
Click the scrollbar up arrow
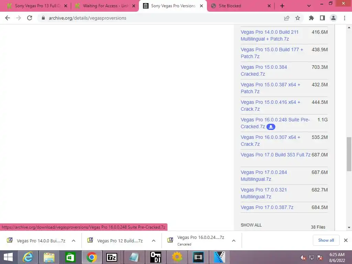click(349, 27)
